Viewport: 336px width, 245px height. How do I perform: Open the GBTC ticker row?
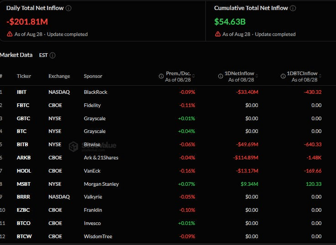(x=168, y=118)
